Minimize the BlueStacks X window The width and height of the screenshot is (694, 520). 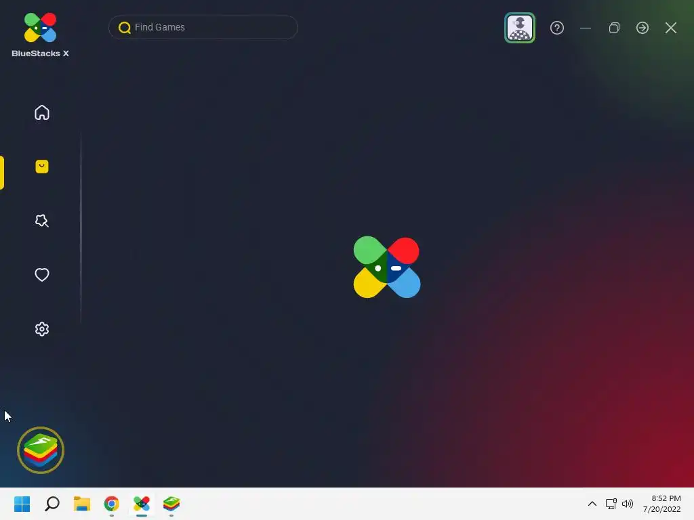click(x=586, y=28)
